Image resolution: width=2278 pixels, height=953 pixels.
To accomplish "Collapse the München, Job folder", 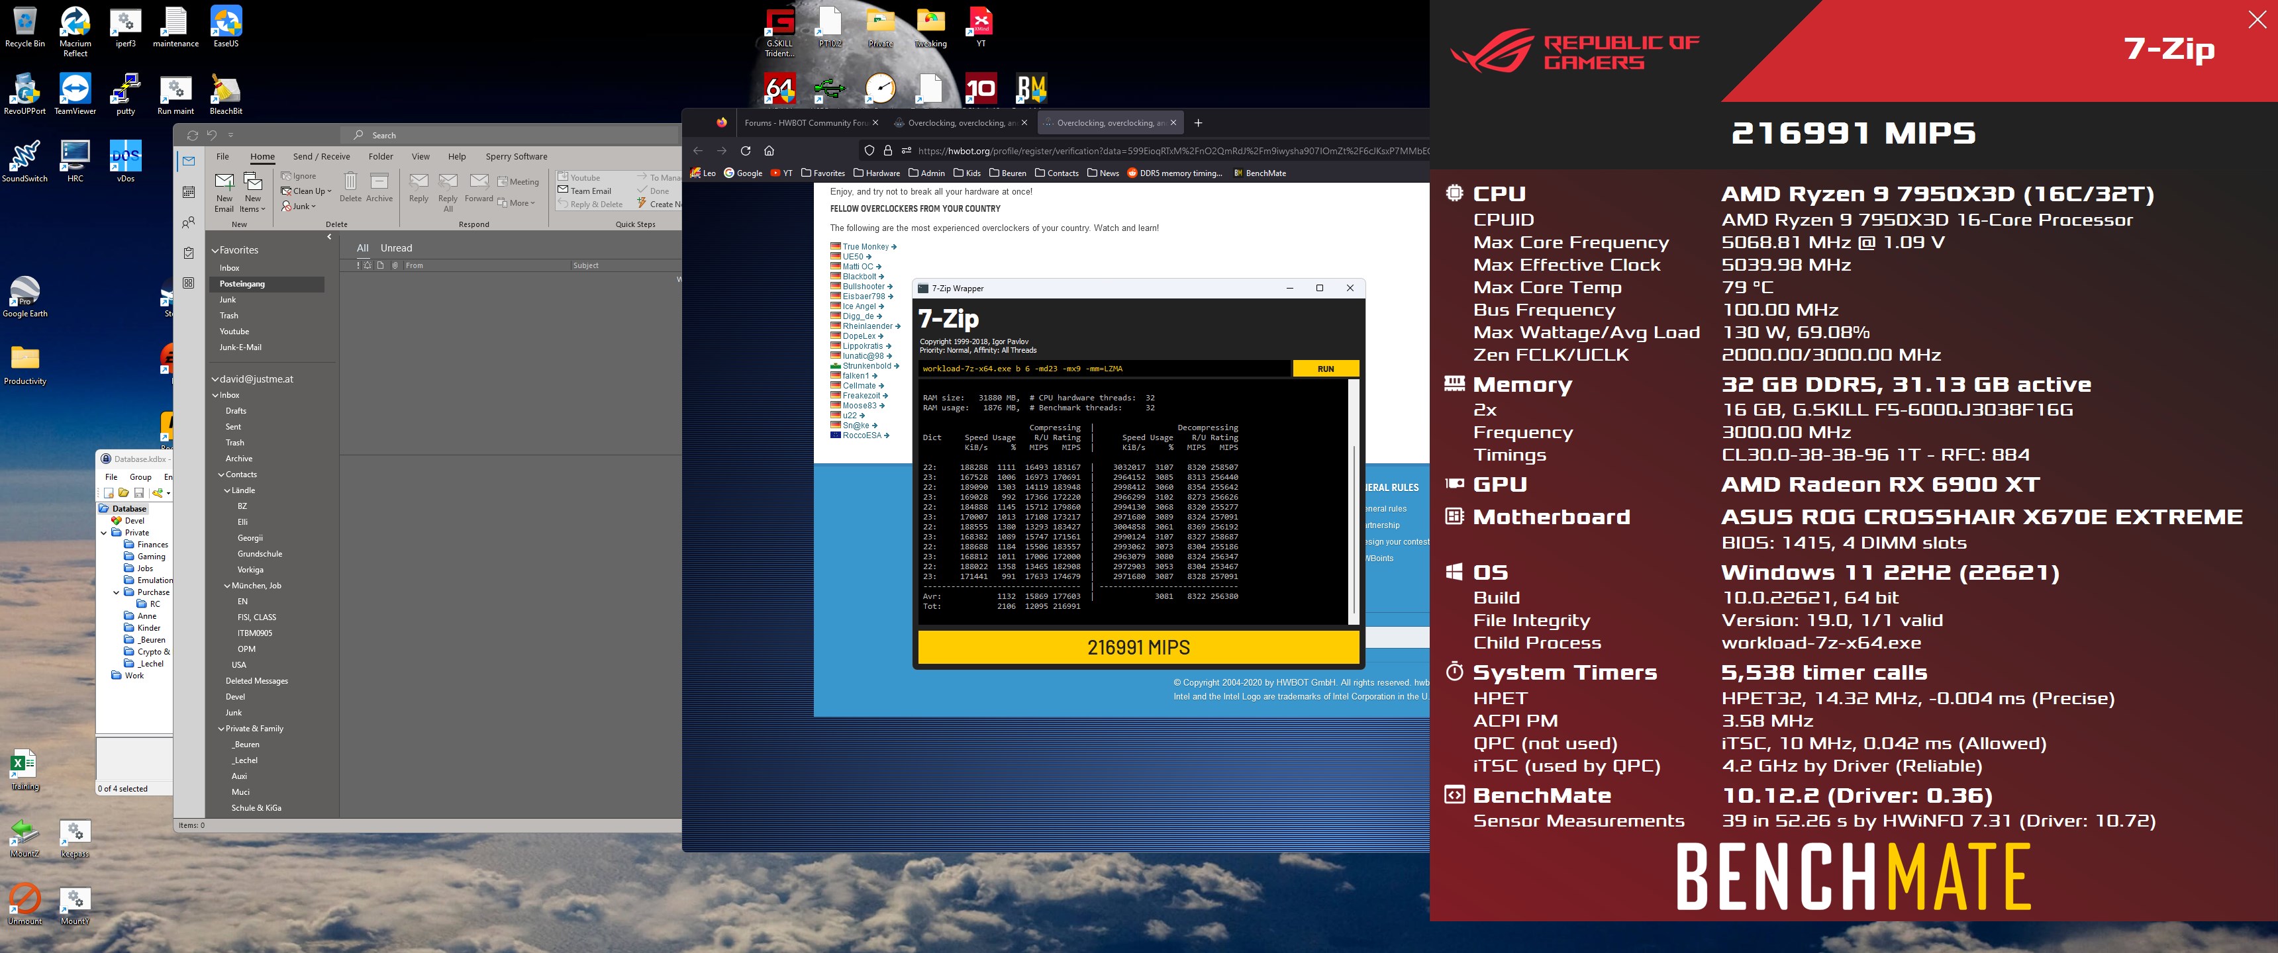I will click(227, 586).
